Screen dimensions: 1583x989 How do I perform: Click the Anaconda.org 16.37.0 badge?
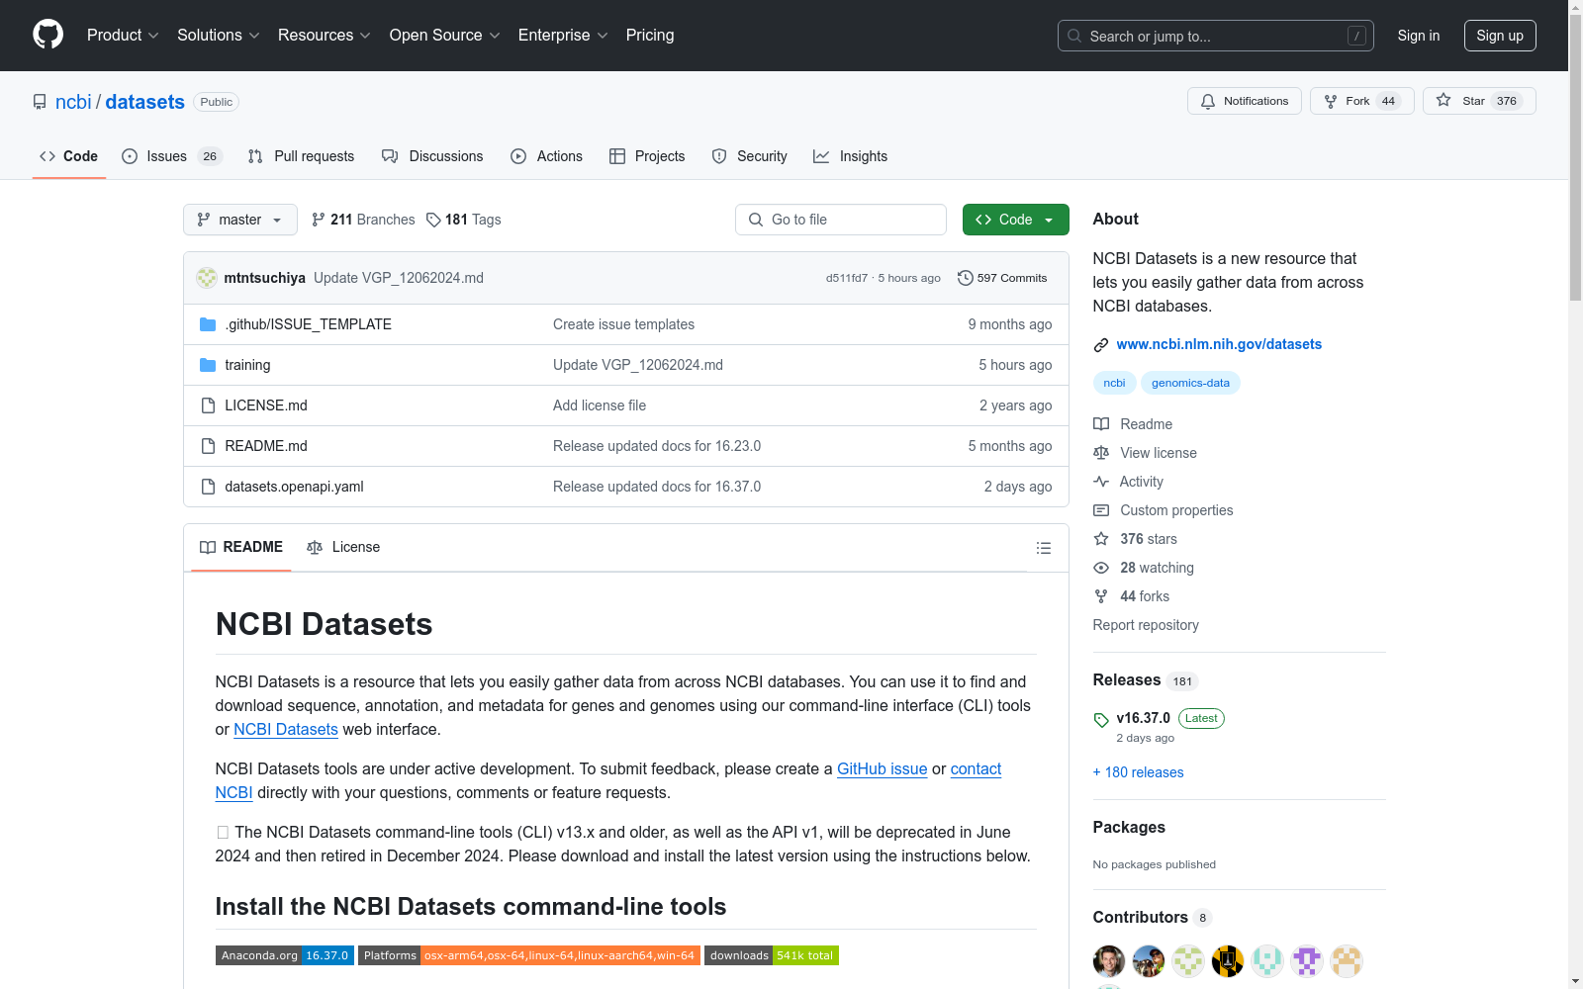(x=285, y=955)
